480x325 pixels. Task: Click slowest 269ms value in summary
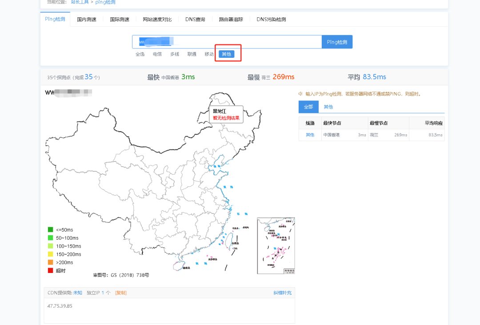pyautogui.click(x=284, y=77)
